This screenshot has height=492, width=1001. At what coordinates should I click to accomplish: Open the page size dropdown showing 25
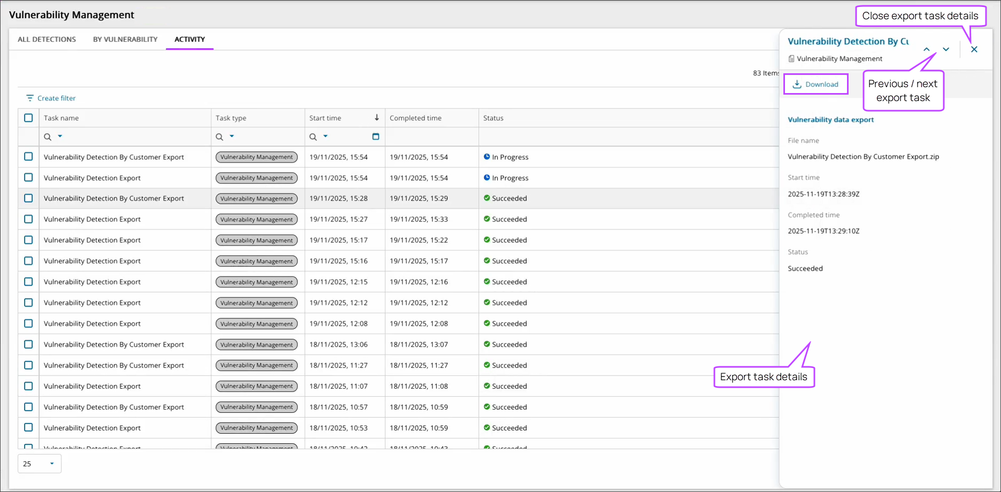pyautogui.click(x=40, y=464)
